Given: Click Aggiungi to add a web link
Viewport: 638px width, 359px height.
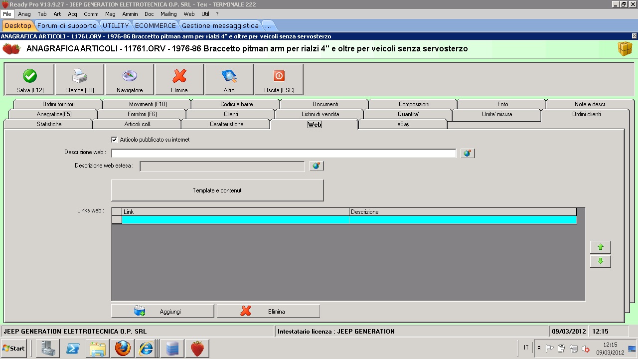Looking at the screenshot, I should pos(162,312).
